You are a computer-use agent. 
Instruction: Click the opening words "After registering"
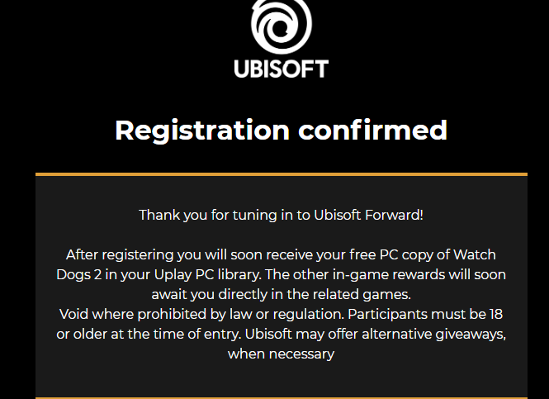click(121, 254)
